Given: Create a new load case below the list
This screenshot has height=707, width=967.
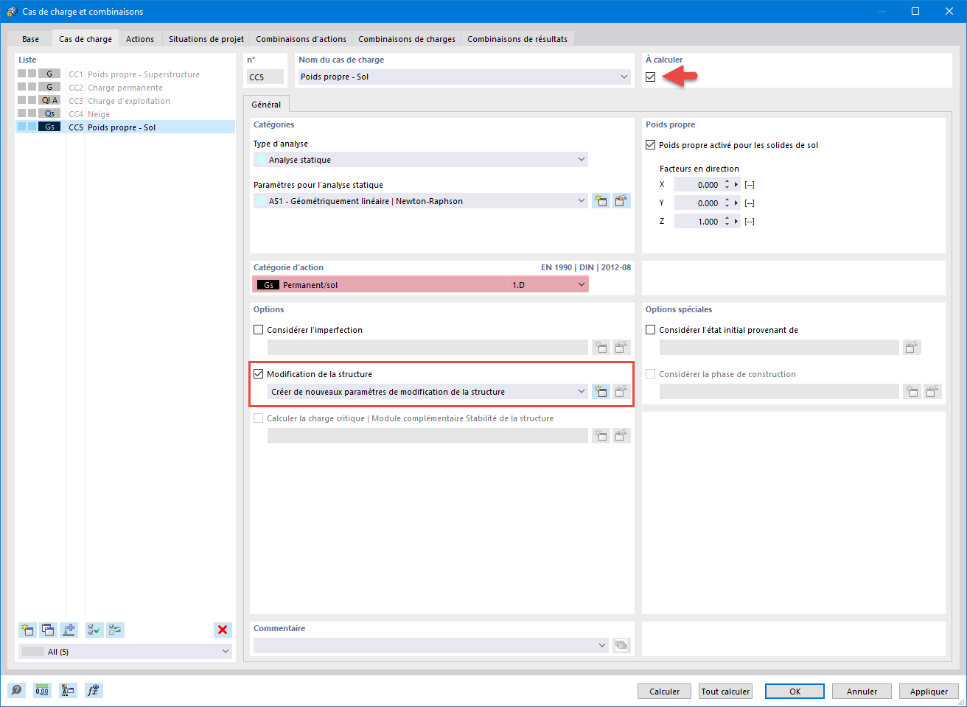Looking at the screenshot, I should click(27, 630).
